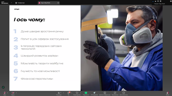Open the Apps icon in the toolbar

pyautogui.click(x=115, y=93)
